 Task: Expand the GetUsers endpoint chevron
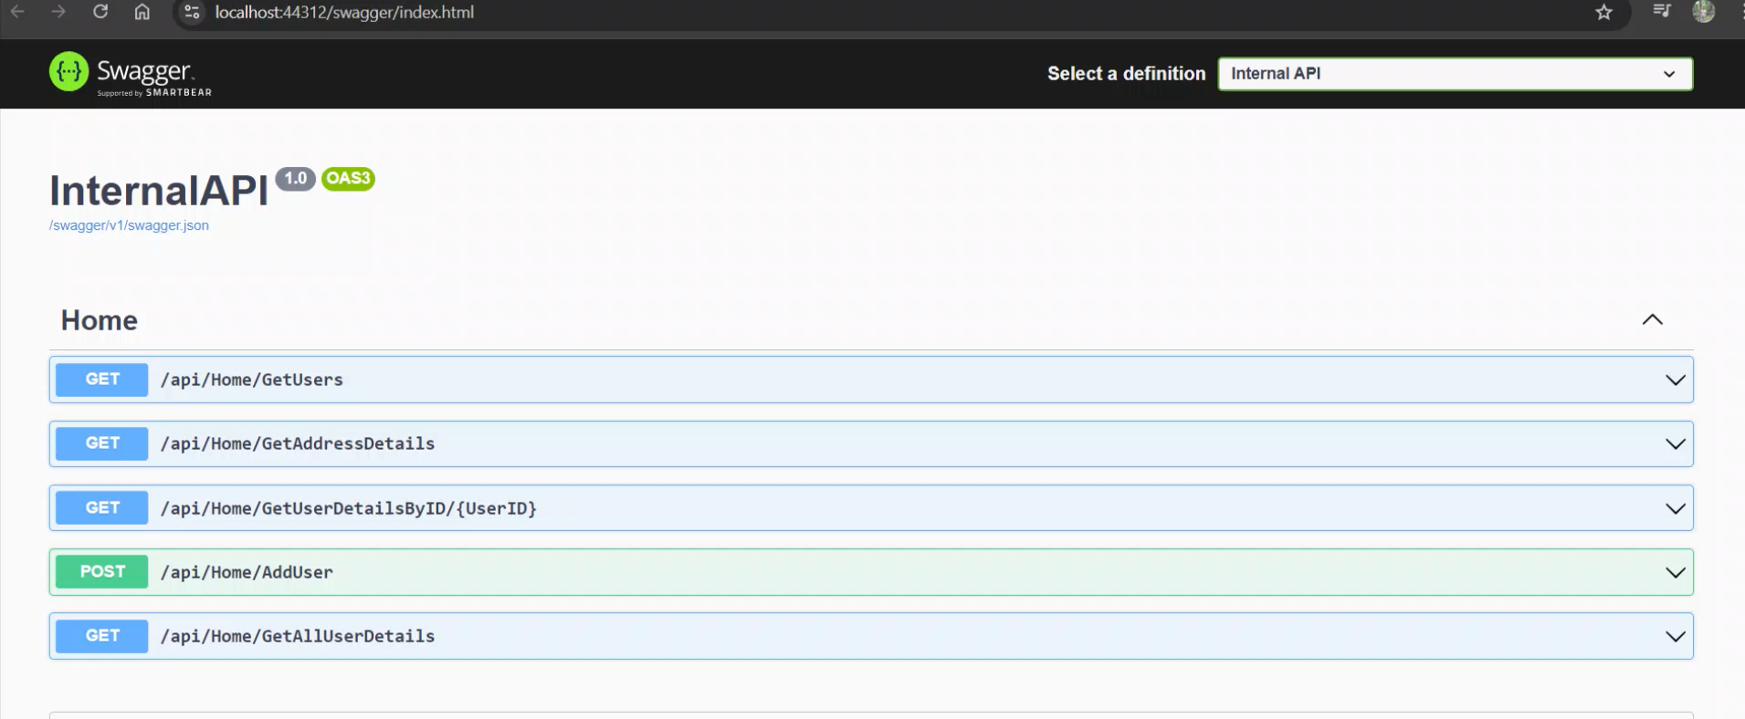1675,380
